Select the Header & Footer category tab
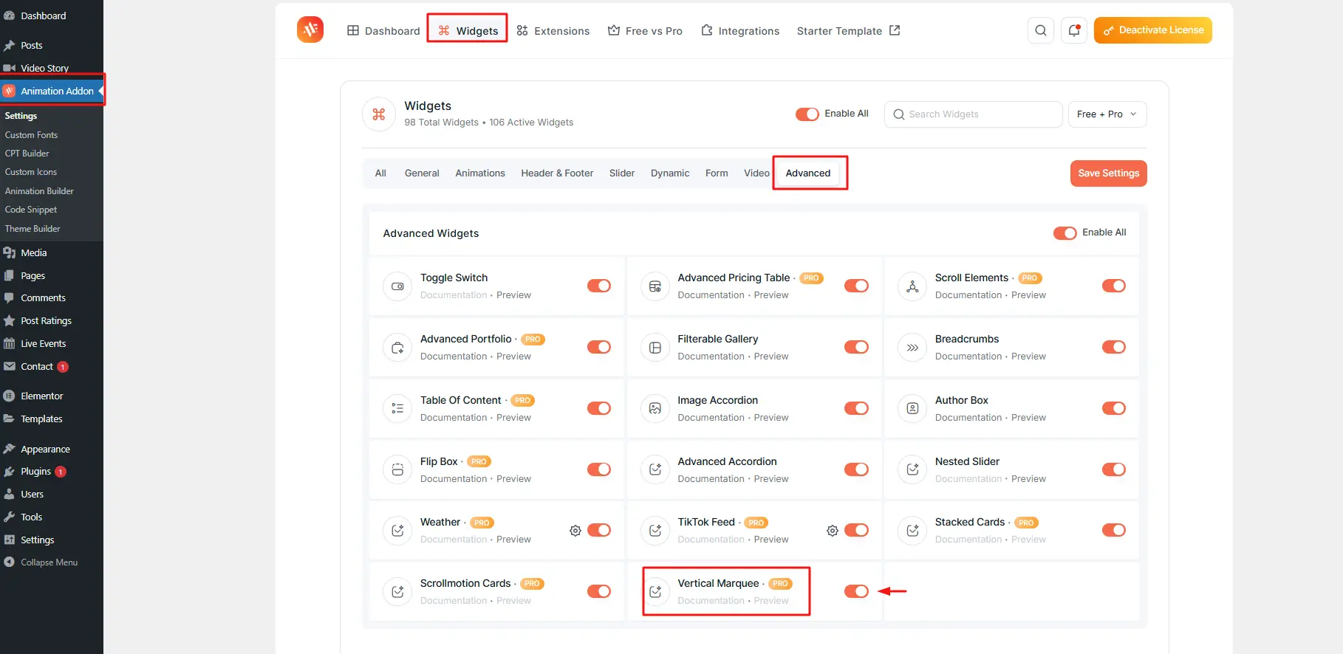This screenshot has width=1343, height=654. 557,173
